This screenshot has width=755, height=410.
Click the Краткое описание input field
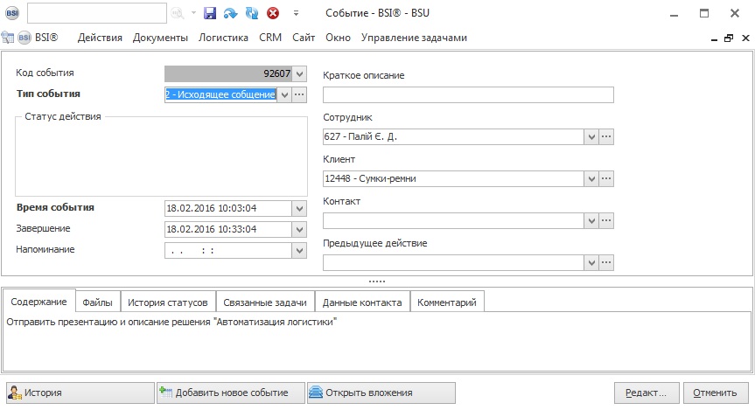(x=468, y=95)
